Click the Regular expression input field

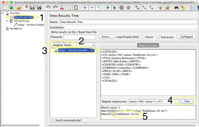pos(153,102)
